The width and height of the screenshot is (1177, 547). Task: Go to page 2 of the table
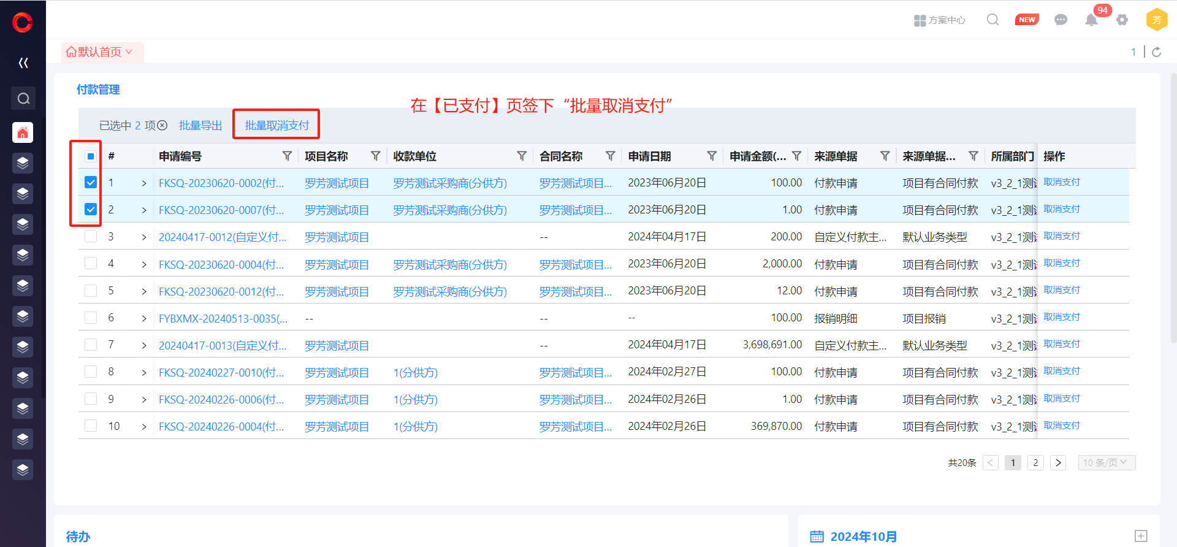tap(1035, 462)
